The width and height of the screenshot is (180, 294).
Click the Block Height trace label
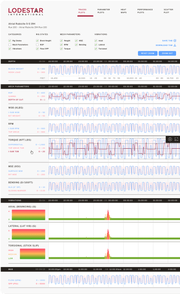16,69
